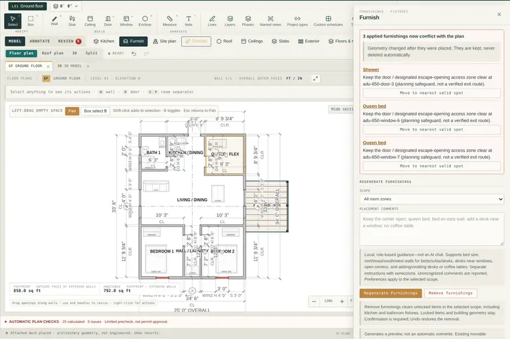Screen dimensions: 510x339
Task: Open the Kitchen workspace
Action: (x=104, y=42)
